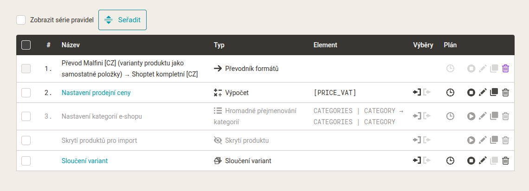
Task: Duplicate the Nastavení prodejní ceny rule
Action: pyautogui.click(x=494, y=92)
